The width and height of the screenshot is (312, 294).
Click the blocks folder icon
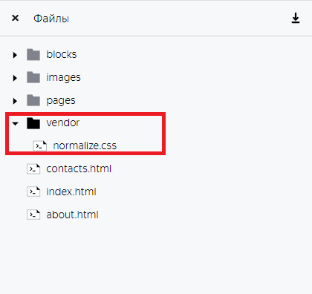(x=33, y=55)
